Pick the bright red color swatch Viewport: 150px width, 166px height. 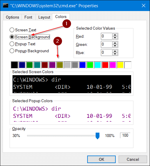(105, 65)
